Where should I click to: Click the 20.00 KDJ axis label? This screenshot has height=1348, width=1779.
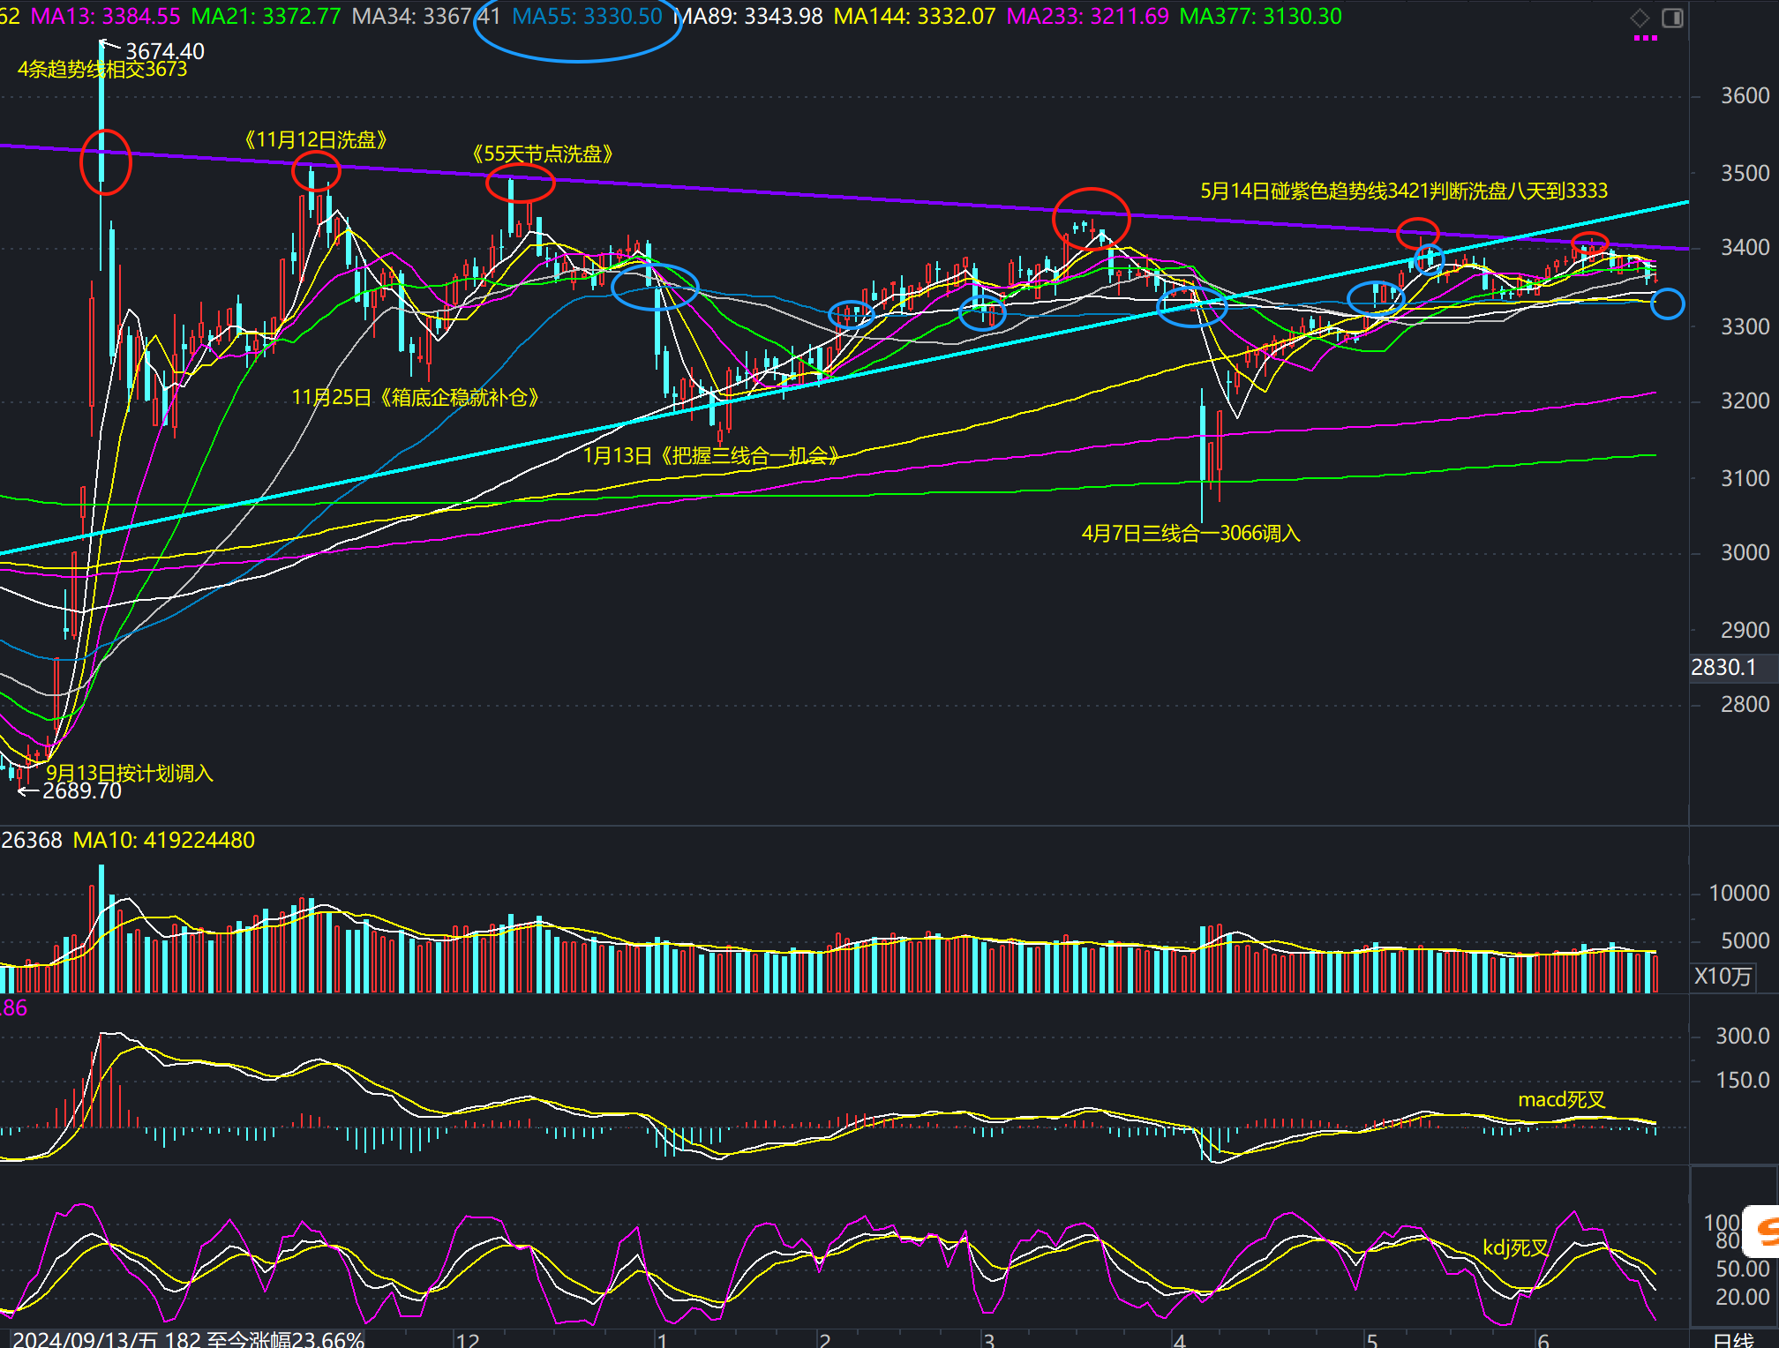(1742, 1297)
